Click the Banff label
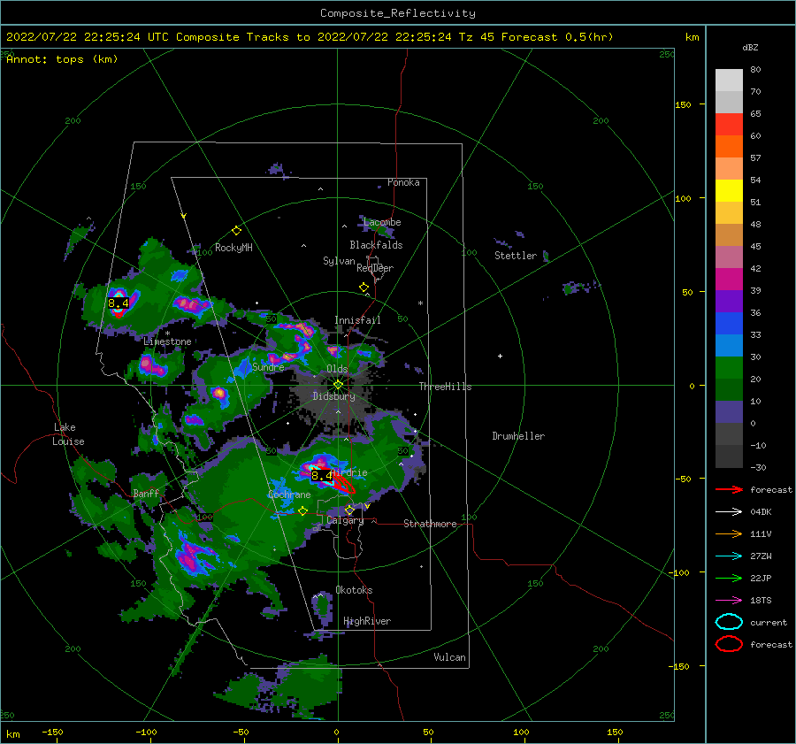 pyautogui.click(x=146, y=493)
